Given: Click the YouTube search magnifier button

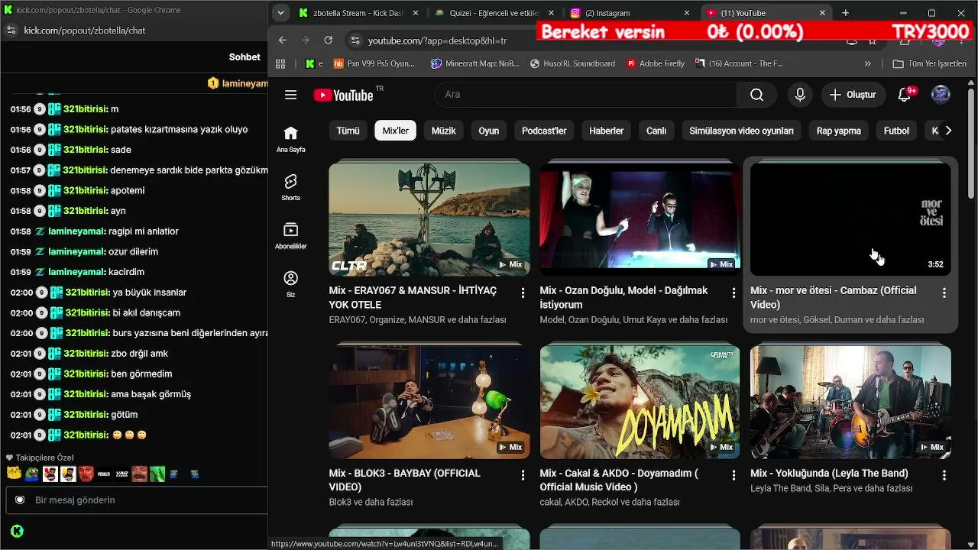Looking at the screenshot, I should [x=756, y=95].
